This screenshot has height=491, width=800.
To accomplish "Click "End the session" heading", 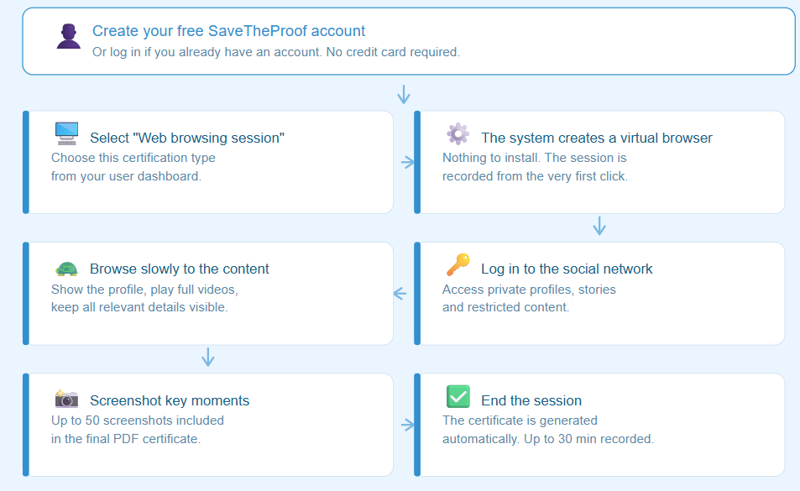I will click(531, 400).
